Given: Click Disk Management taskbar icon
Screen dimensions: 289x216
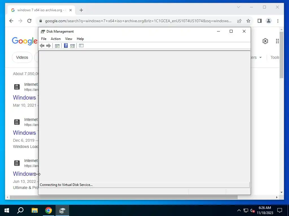Looking at the screenshot, I should [x=62, y=210].
